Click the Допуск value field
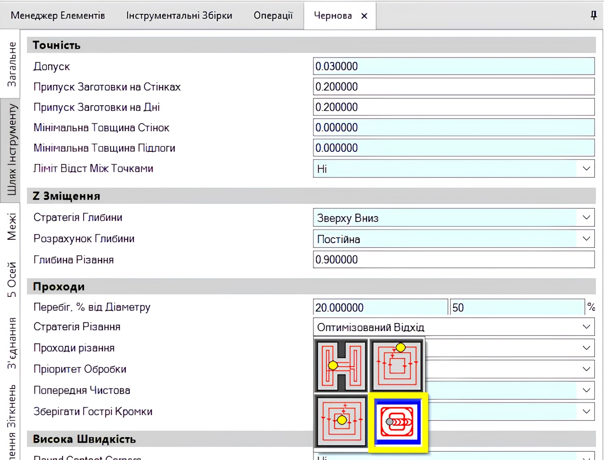604x460 pixels. point(454,66)
